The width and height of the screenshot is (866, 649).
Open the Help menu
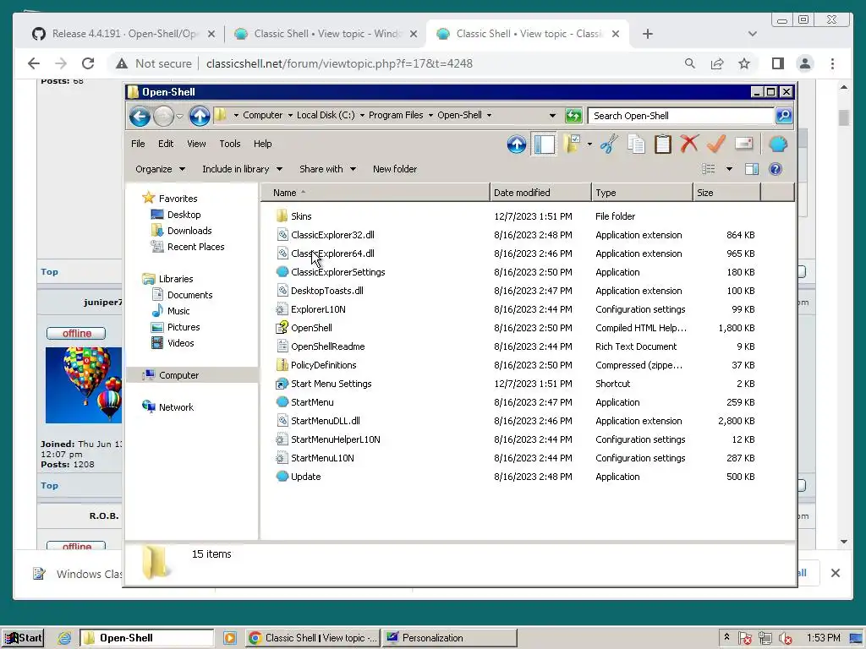pyautogui.click(x=262, y=144)
